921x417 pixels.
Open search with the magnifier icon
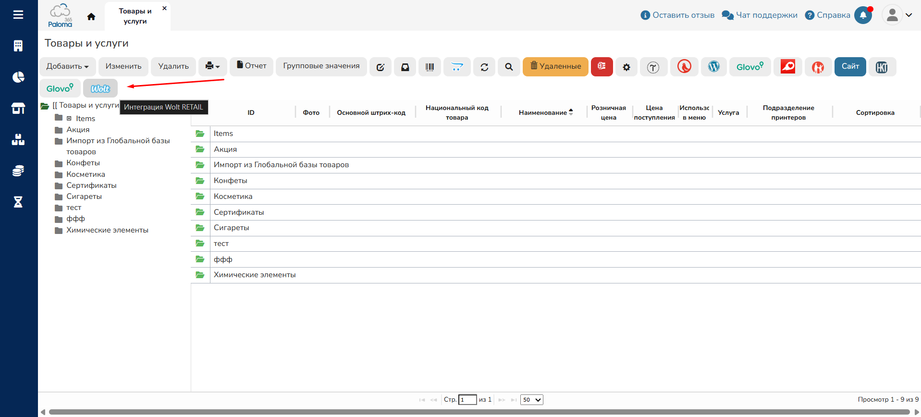pos(509,67)
